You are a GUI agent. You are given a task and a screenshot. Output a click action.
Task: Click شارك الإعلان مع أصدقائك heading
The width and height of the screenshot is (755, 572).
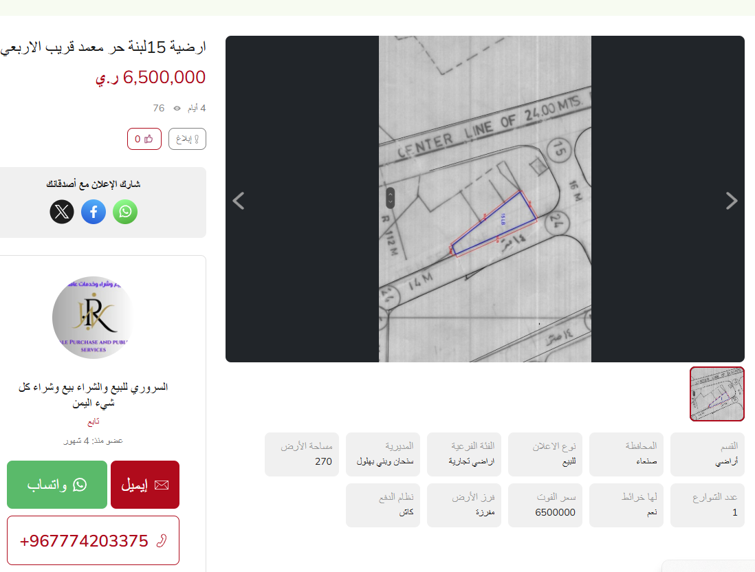point(93,184)
